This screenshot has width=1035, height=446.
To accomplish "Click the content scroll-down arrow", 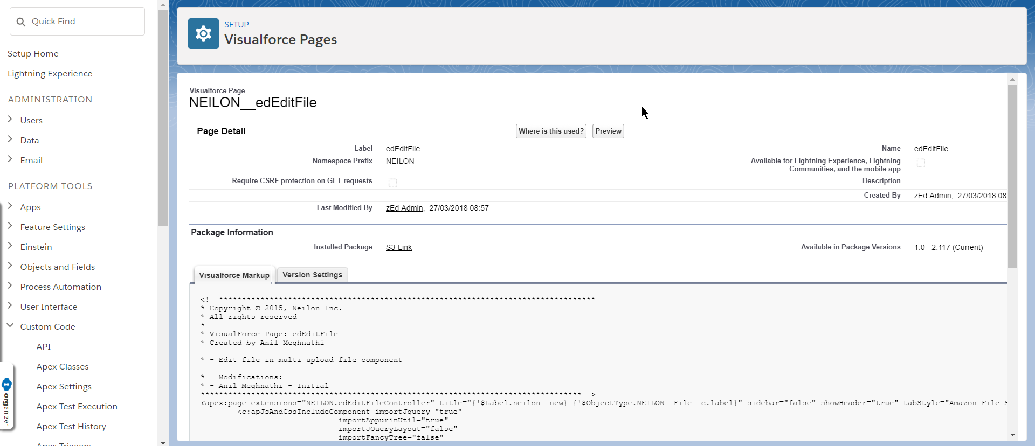I will click(1012, 435).
